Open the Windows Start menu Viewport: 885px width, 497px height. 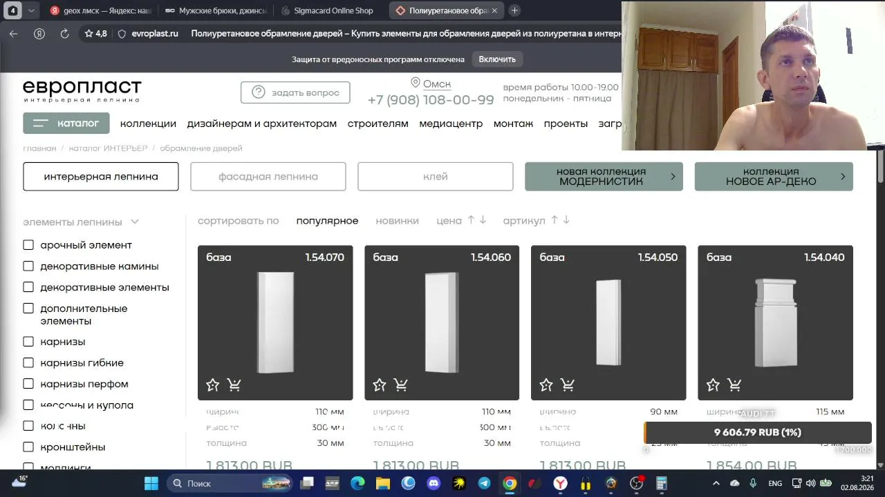pos(151,483)
